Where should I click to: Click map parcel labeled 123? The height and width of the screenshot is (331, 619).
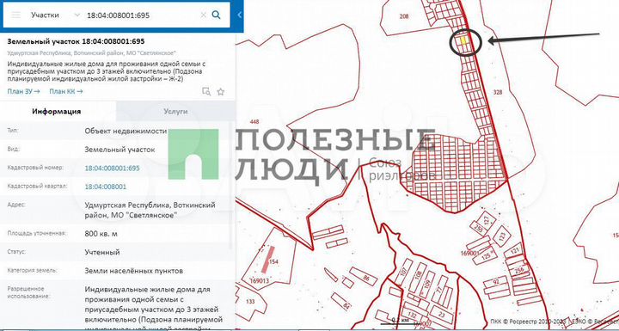pyautogui.click(x=502, y=236)
